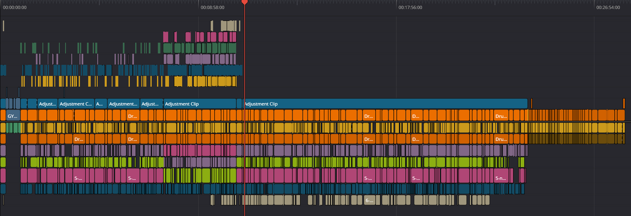
Task: Click the 00:00:00:00 timecode on ruler
Action: 15,7
